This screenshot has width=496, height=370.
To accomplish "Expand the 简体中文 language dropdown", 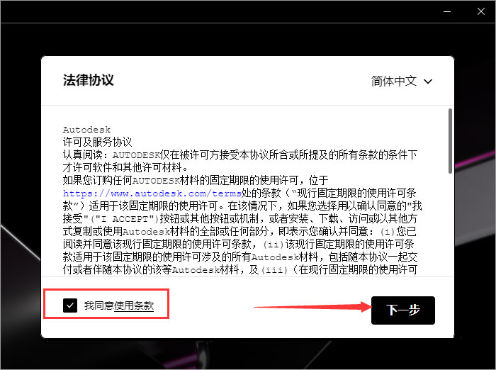I will 402,82.
